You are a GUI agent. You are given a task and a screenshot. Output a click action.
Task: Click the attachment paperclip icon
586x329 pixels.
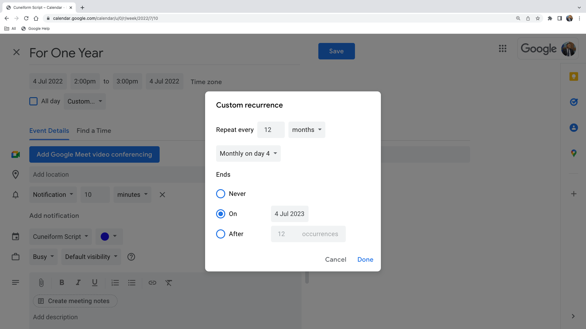click(41, 283)
